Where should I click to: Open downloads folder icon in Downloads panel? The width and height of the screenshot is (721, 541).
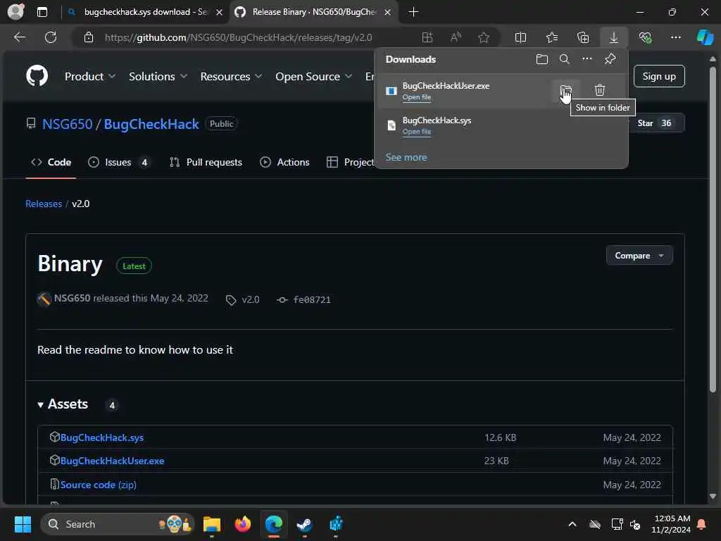pos(542,59)
